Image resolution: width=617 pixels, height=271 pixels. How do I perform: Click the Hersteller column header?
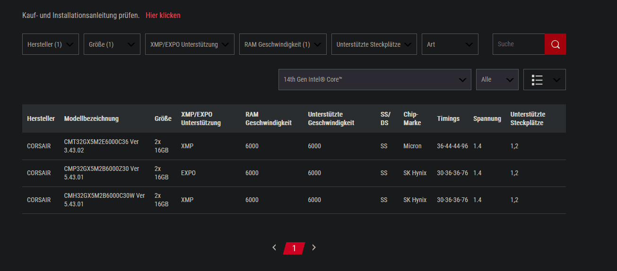pyautogui.click(x=41, y=119)
